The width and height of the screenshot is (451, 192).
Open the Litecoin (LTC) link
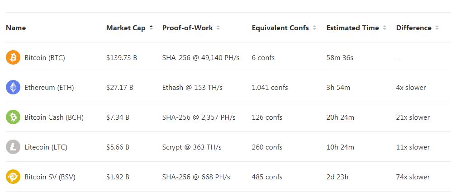point(46,147)
